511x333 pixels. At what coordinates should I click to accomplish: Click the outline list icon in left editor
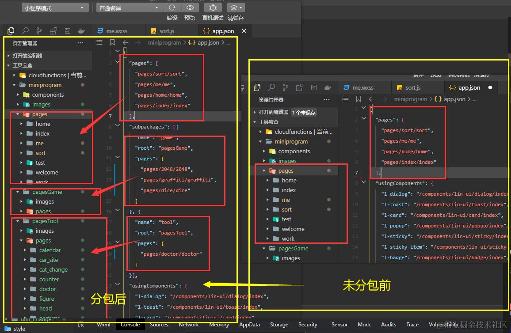[99, 42]
